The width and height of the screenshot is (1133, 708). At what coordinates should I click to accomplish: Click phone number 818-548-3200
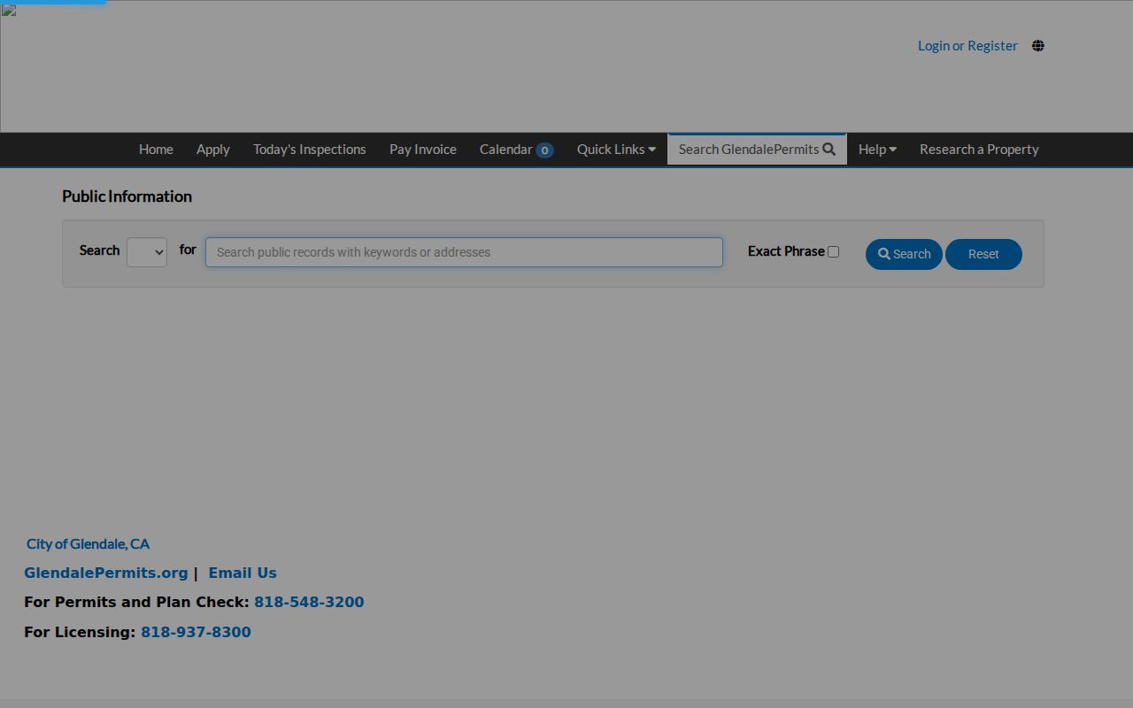point(309,603)
